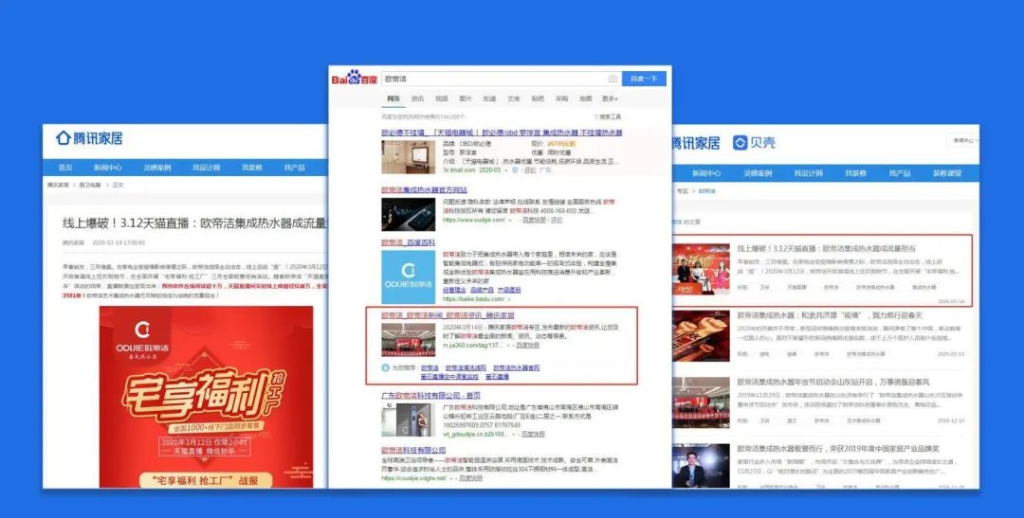Click the search field containing 欧帝洁

[x=501, y=79]
